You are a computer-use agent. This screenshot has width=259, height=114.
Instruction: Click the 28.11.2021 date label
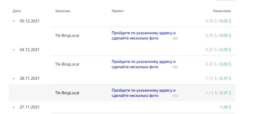point(30,78)
